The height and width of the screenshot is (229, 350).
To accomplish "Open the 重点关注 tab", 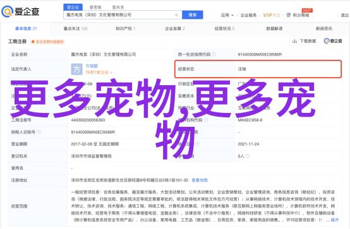I will (x=75, y=28).
